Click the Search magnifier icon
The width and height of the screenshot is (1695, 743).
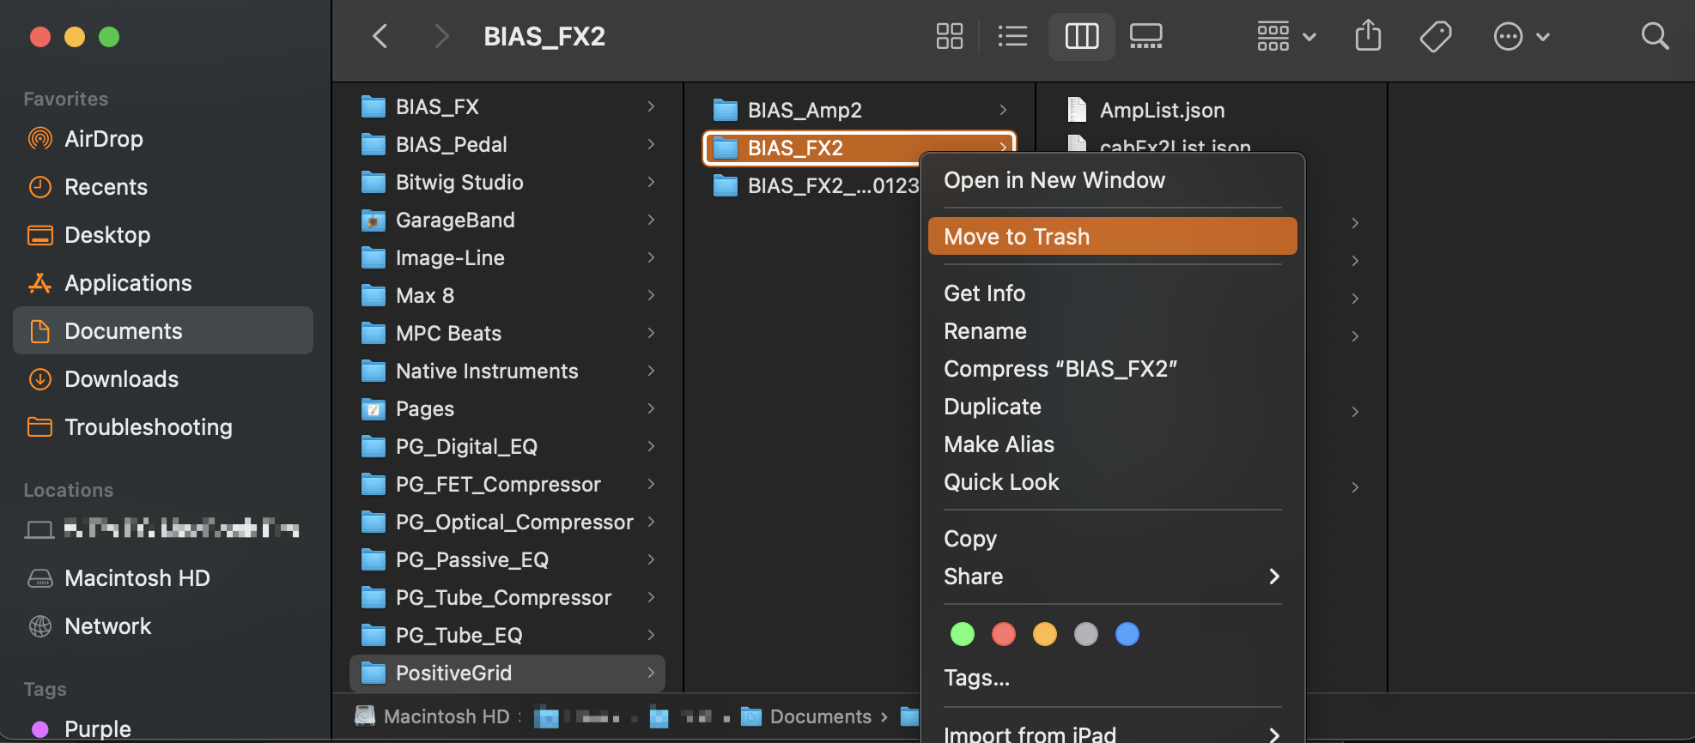pyautogui.click(x=1655, y=36)
